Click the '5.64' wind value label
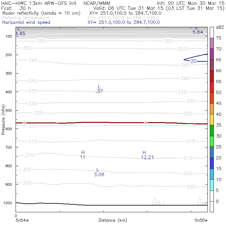This screenshot has height=226, width=226. pyautogui.click(x=198, y=32)
